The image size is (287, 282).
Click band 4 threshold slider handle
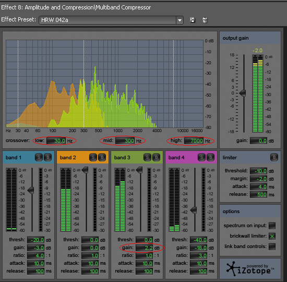click(x=194, y=210)
